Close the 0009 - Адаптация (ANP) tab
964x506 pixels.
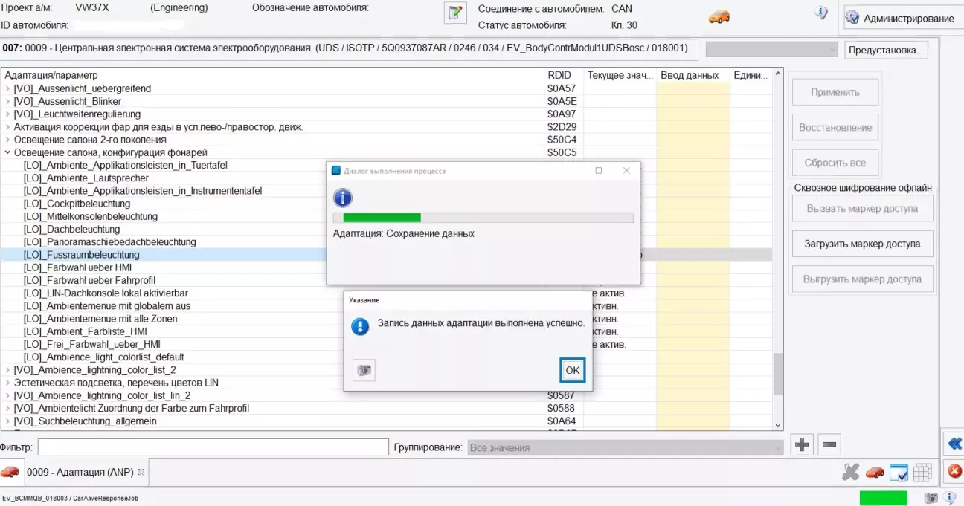click(141, 472)
